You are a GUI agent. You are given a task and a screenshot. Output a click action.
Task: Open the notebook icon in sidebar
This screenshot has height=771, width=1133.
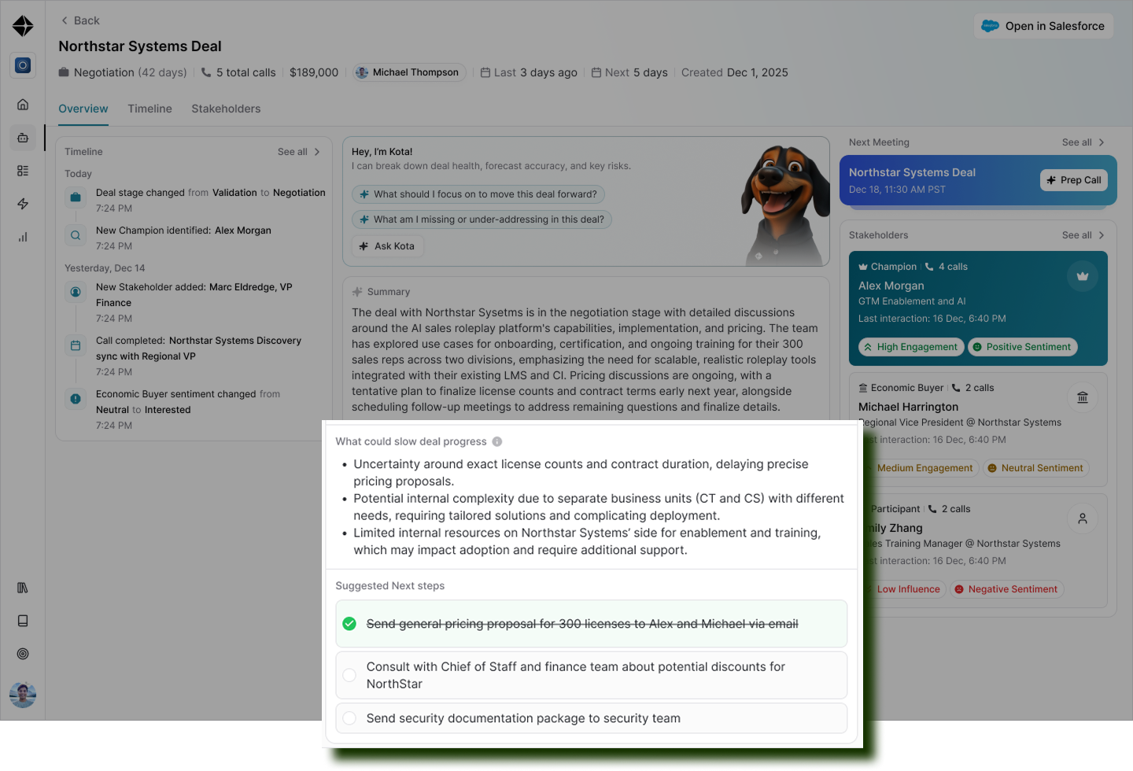tap(23, 621)
